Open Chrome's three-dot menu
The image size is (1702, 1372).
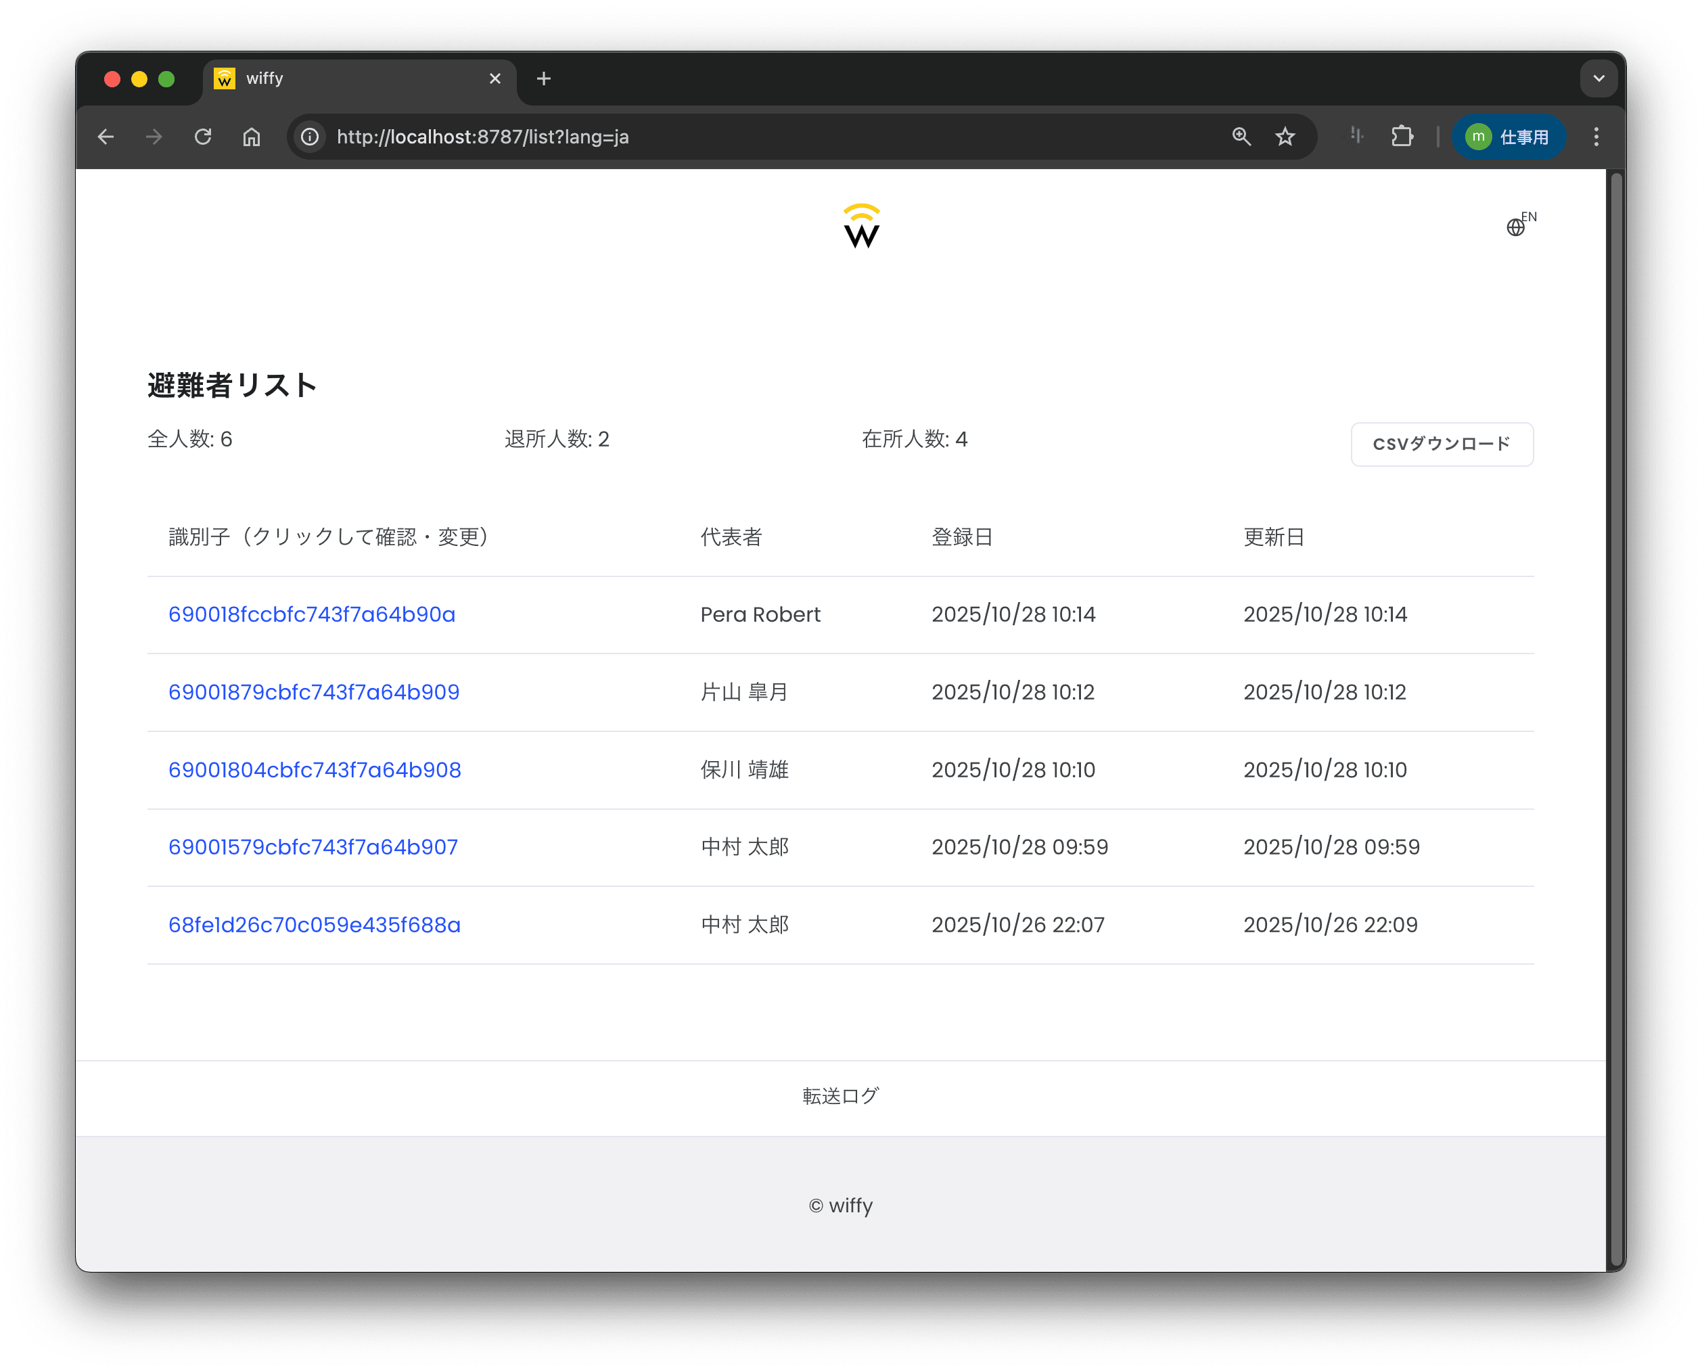[1595, 137]
